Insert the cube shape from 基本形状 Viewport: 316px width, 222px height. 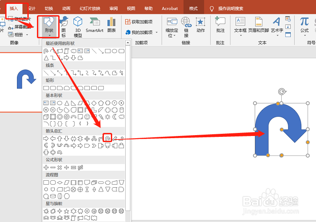pyautogui.click(x=46, y=117)
